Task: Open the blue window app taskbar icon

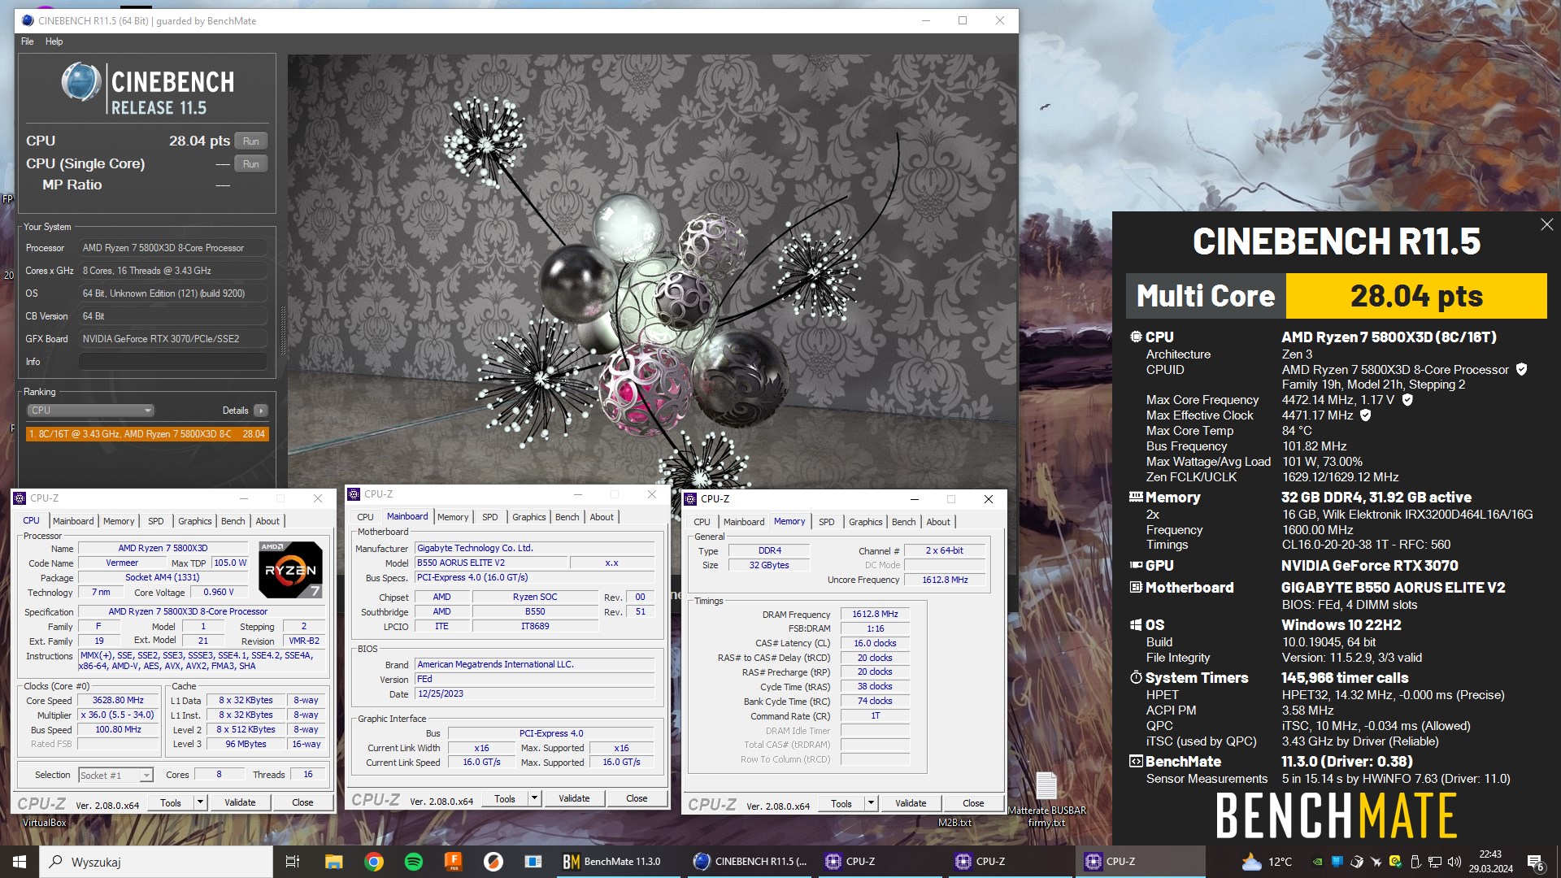Action: tap(533, 861)
